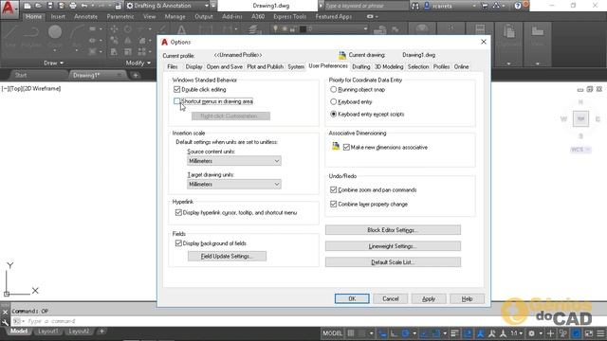Close the command line with X icon
This screenshot has height=341, width=607.
(5, 312)
